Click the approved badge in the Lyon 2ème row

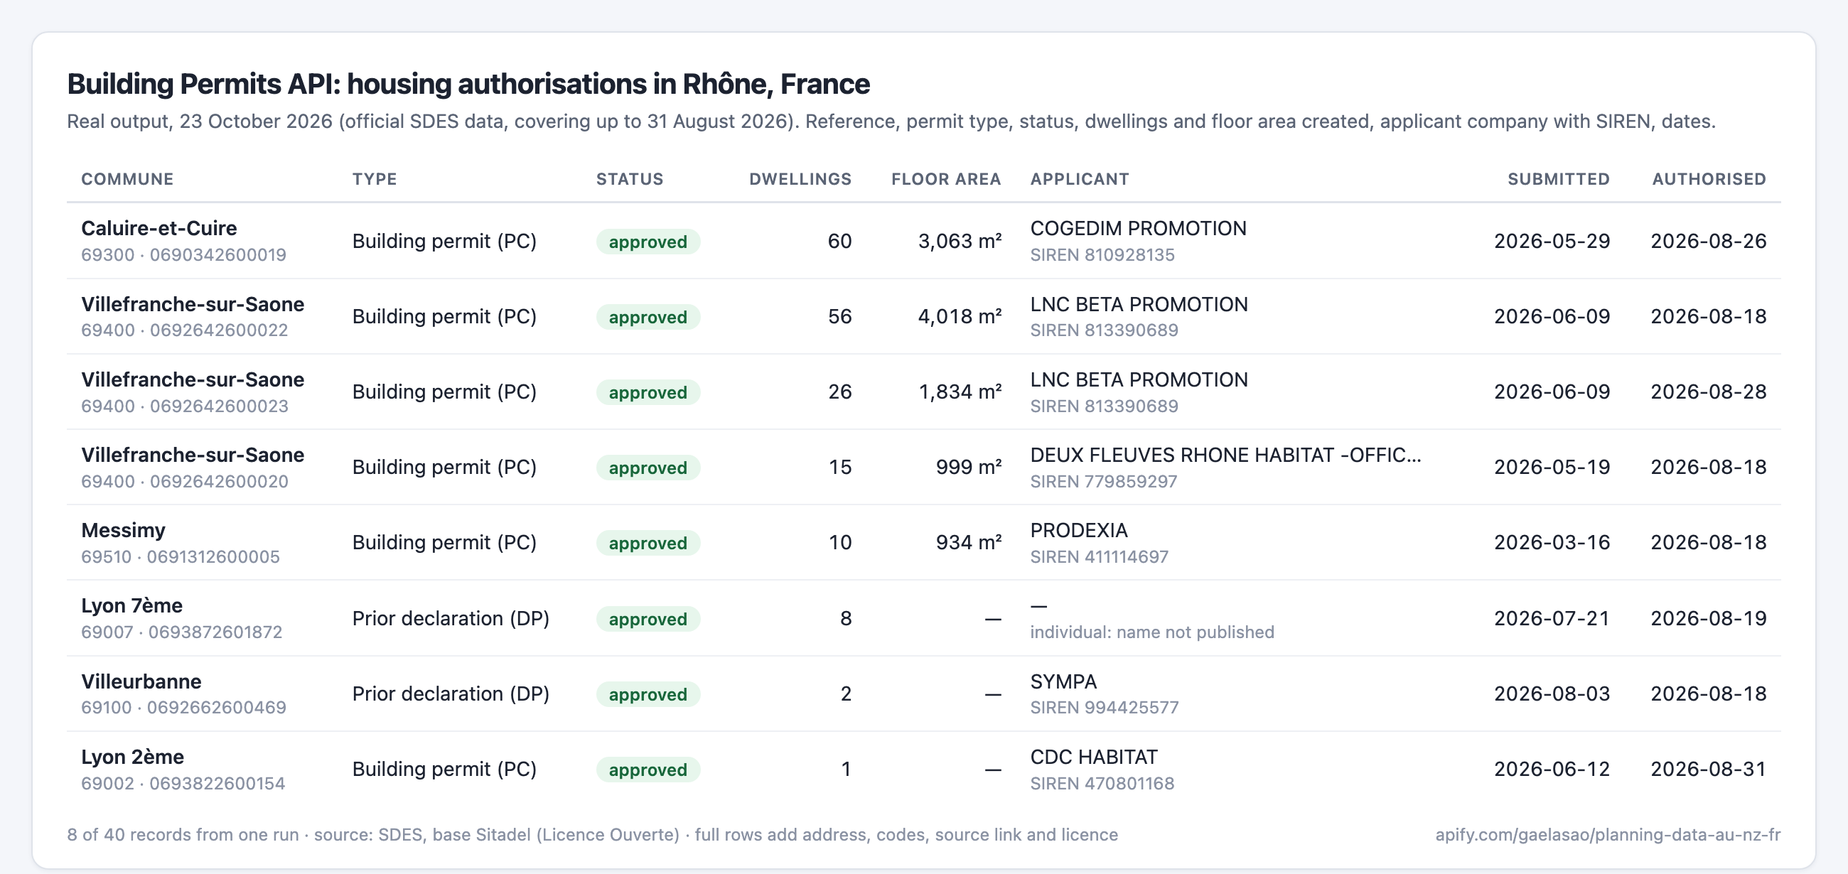(648, 770)
